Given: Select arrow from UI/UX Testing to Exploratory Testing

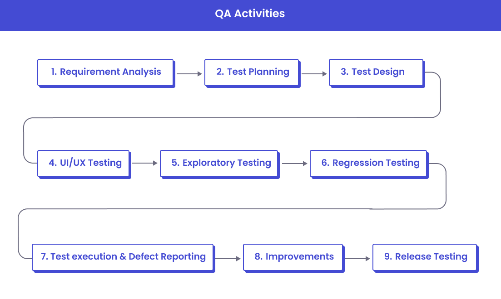Looking at the screenshot, I should 144,163.
